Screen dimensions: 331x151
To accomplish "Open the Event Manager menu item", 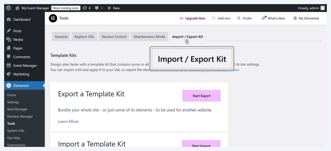I will pyautogui.click(x=24, y=66).
